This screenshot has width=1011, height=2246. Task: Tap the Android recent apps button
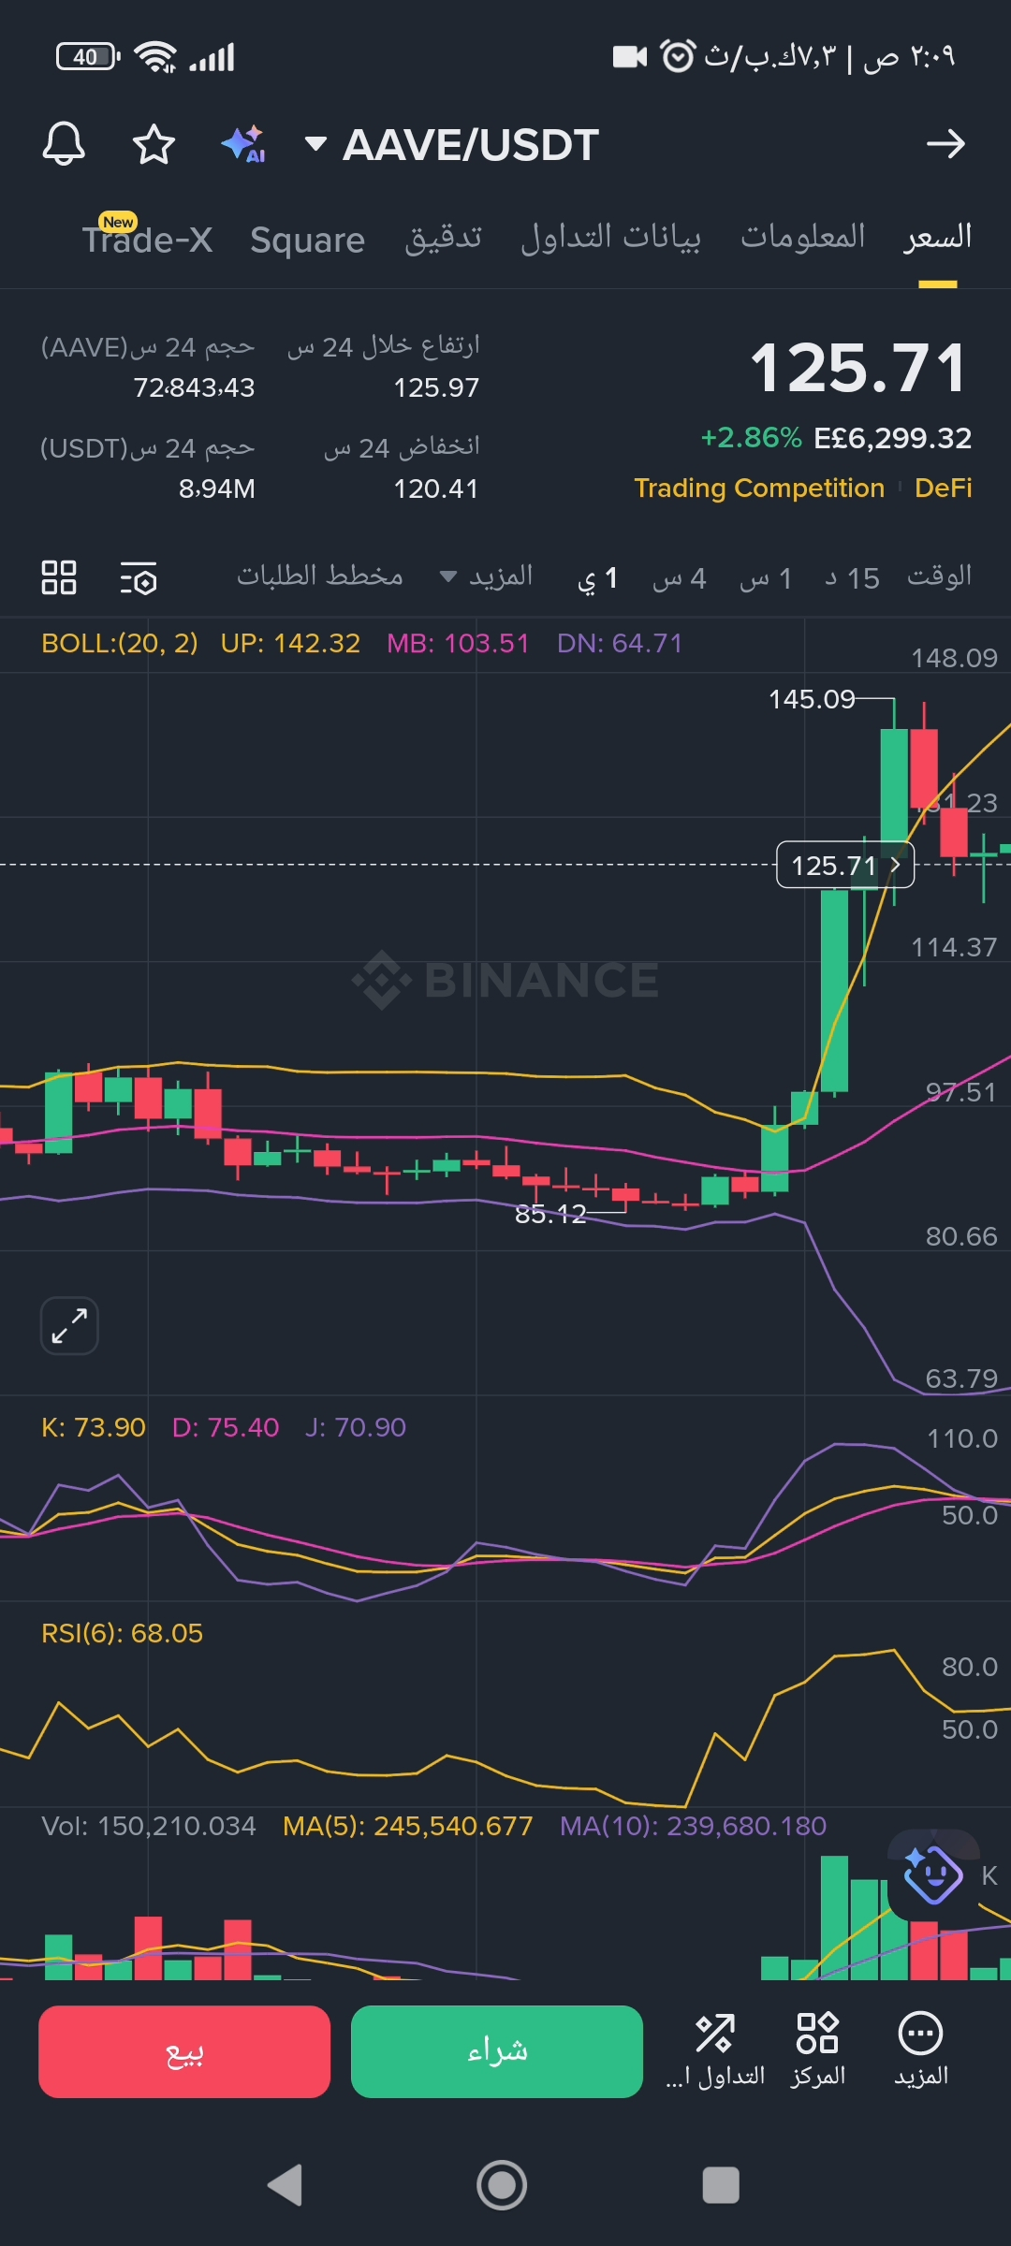pyautogui.click(x=721, y=2185)
